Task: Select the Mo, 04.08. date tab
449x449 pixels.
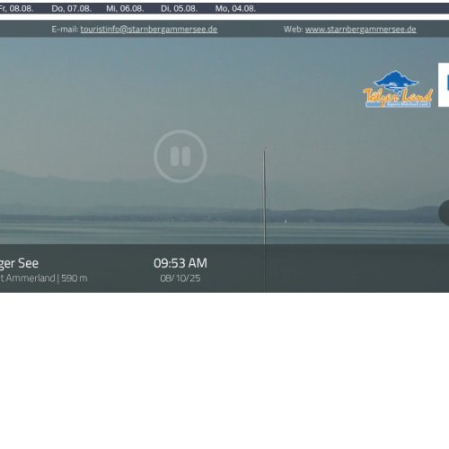Action: (x=235, y=9)
